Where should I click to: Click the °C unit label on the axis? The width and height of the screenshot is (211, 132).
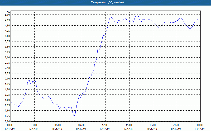point(8,12)
